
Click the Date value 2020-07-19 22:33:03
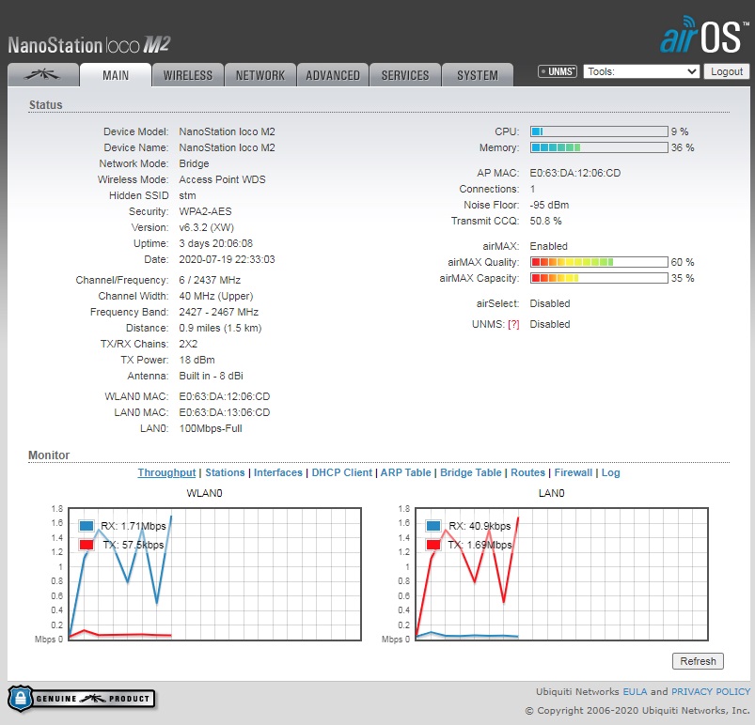pos(227,259)
